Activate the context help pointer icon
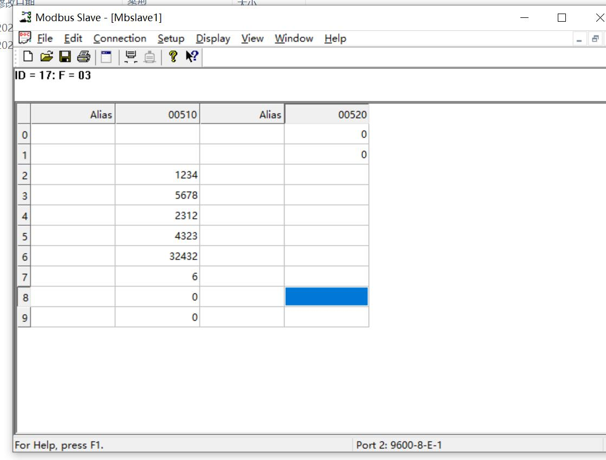This screenshot has height=460, width=606. pyautogui.click(x=192, y=56)
